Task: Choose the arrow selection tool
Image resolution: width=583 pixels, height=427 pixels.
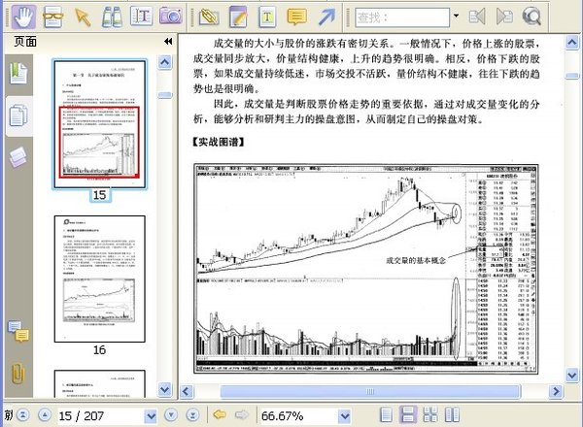Action: pos(83,17)
